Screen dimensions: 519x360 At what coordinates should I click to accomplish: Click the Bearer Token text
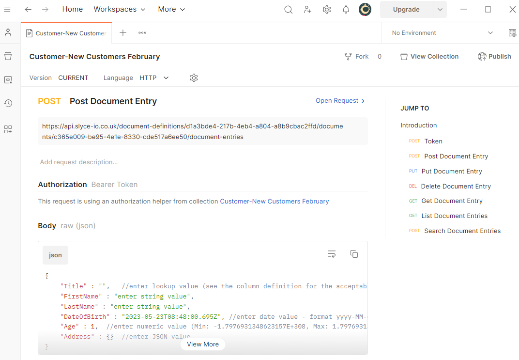[115, 185]
